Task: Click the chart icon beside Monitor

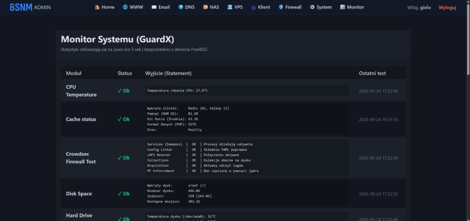Action: point(342,7)
